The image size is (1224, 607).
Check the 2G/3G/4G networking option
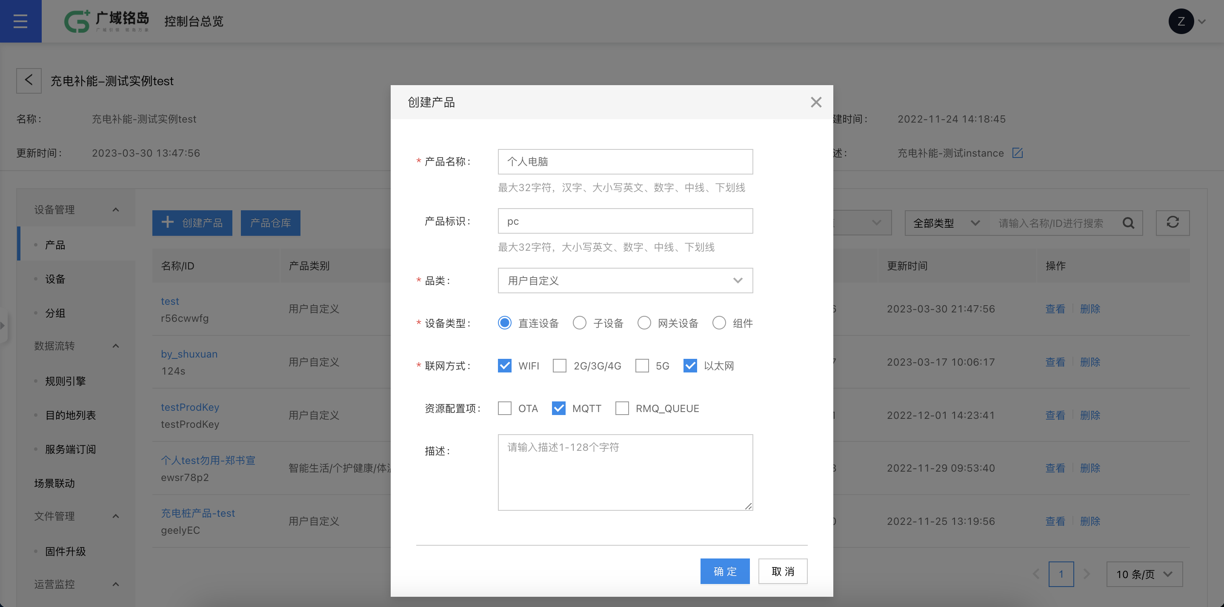(559, 366)
